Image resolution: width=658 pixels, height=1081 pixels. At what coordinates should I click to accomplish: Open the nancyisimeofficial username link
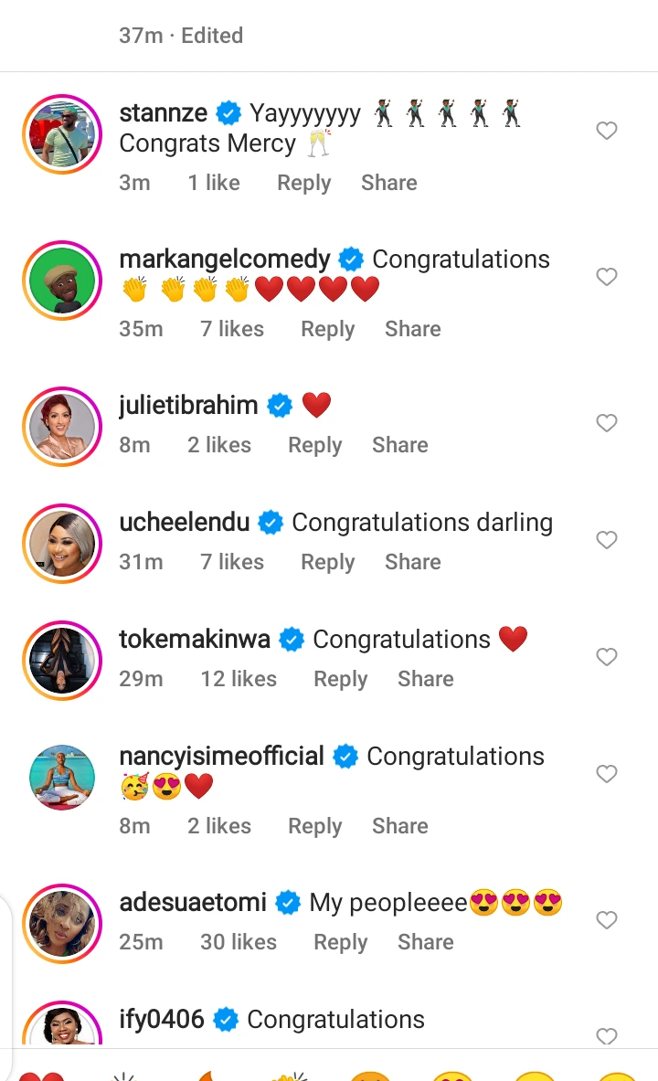click(x=221, y=757)
